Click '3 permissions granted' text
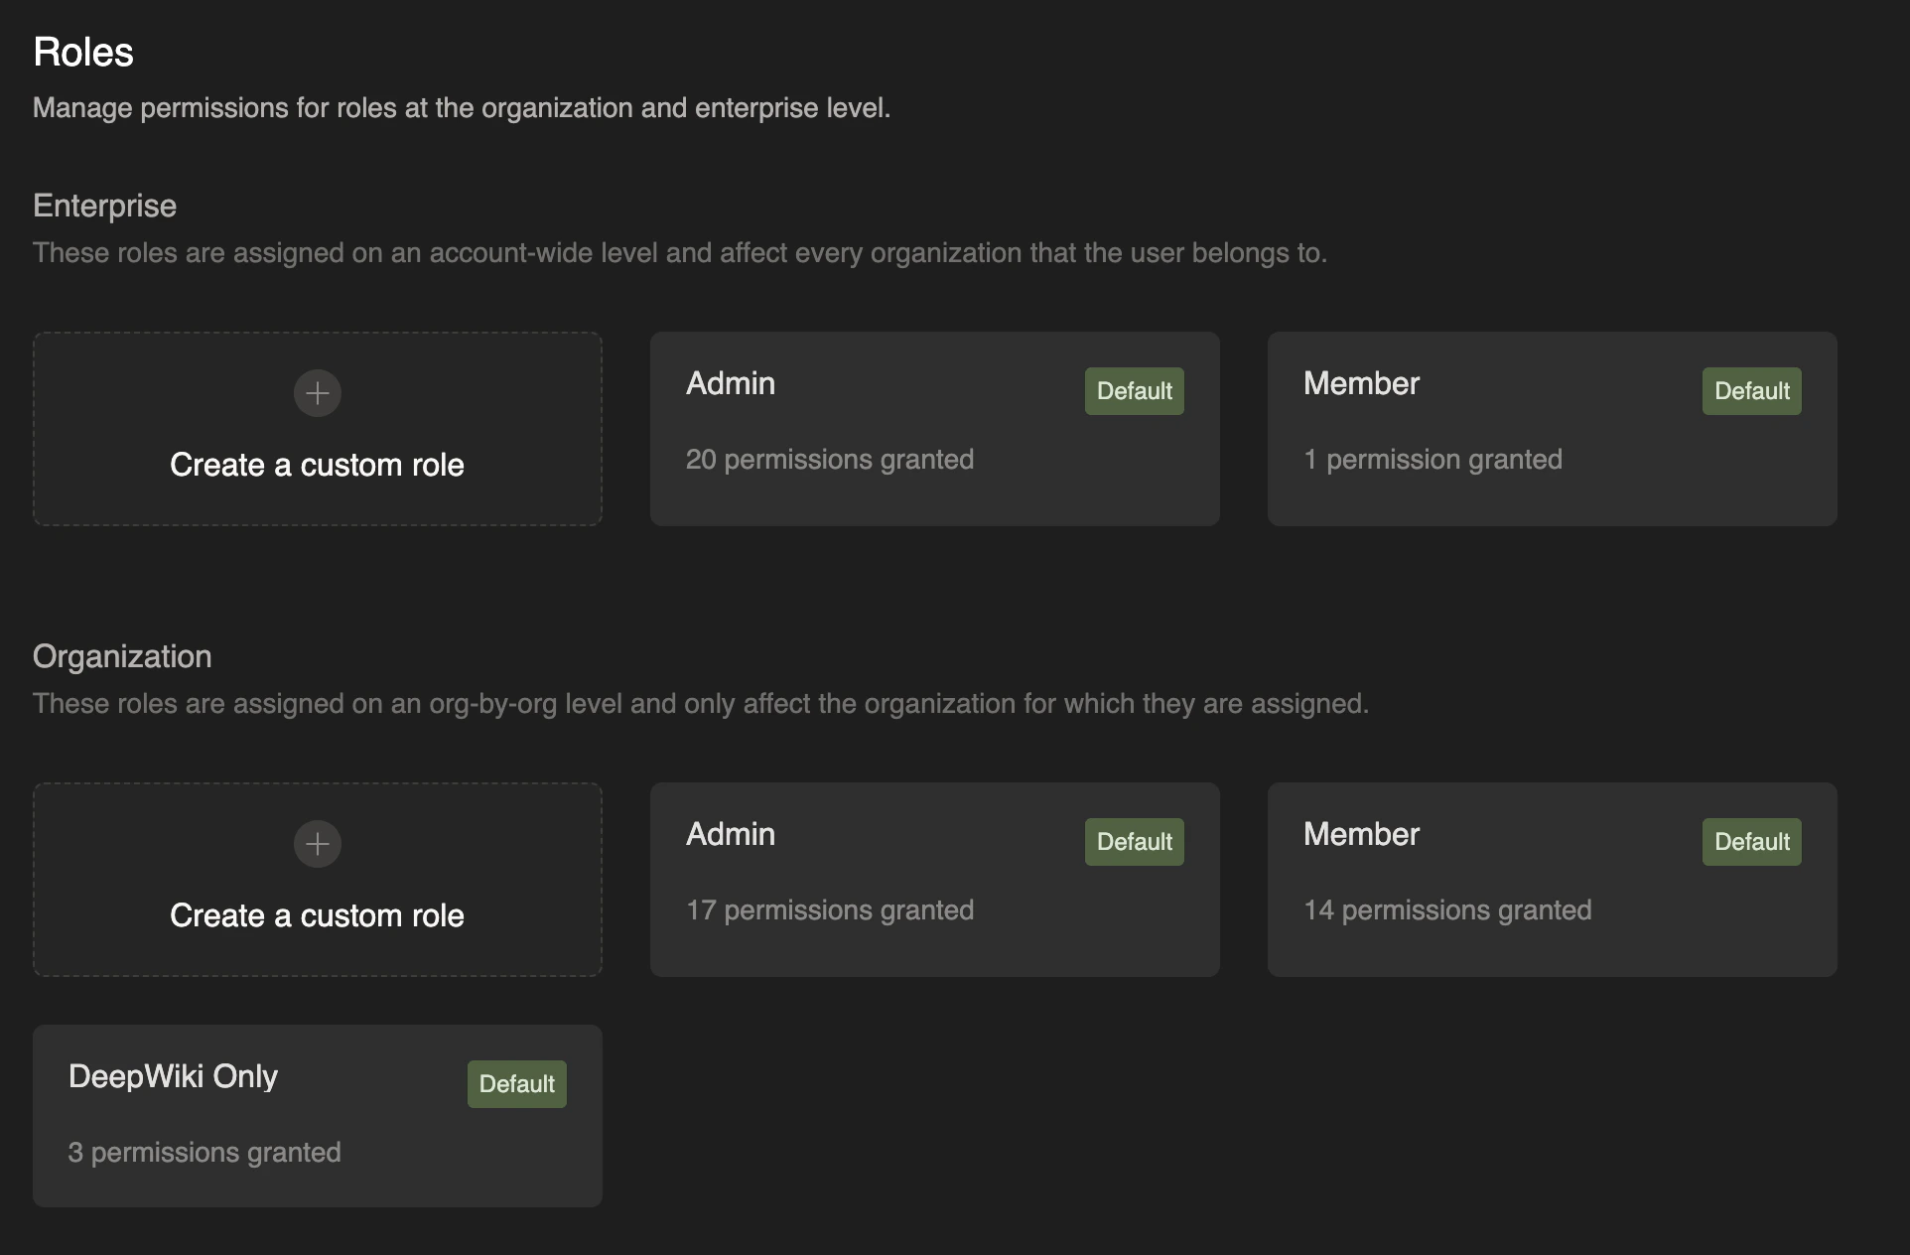Image resolution: width=1910 pixels, height=1255 pixels. (205, 1153)
